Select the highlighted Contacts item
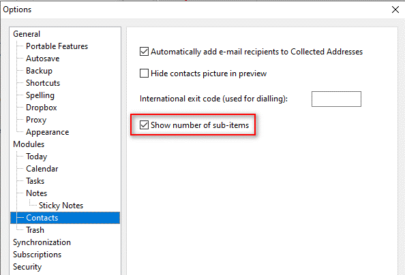 click(65, 218)
